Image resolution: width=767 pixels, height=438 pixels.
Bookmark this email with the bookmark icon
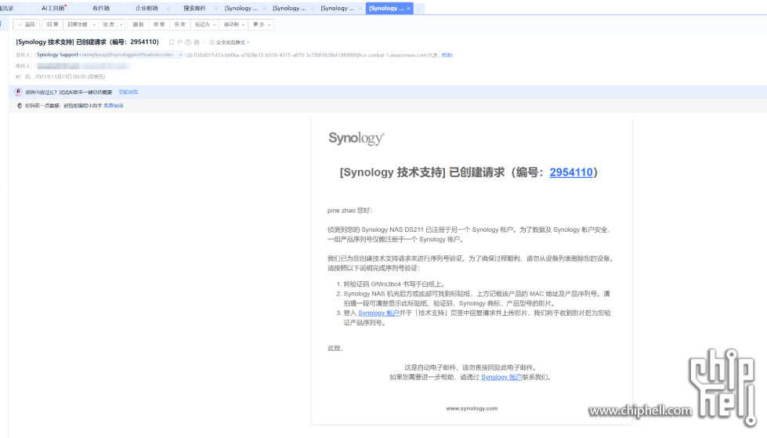pos(172,42)
